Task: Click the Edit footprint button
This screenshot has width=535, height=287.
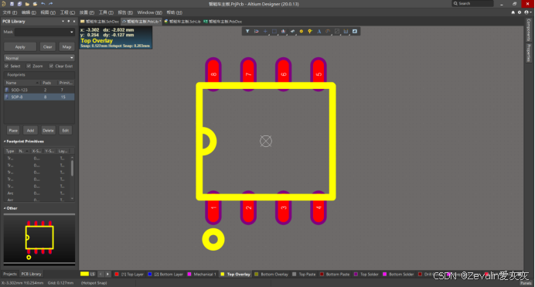Action: pos(66,131)
